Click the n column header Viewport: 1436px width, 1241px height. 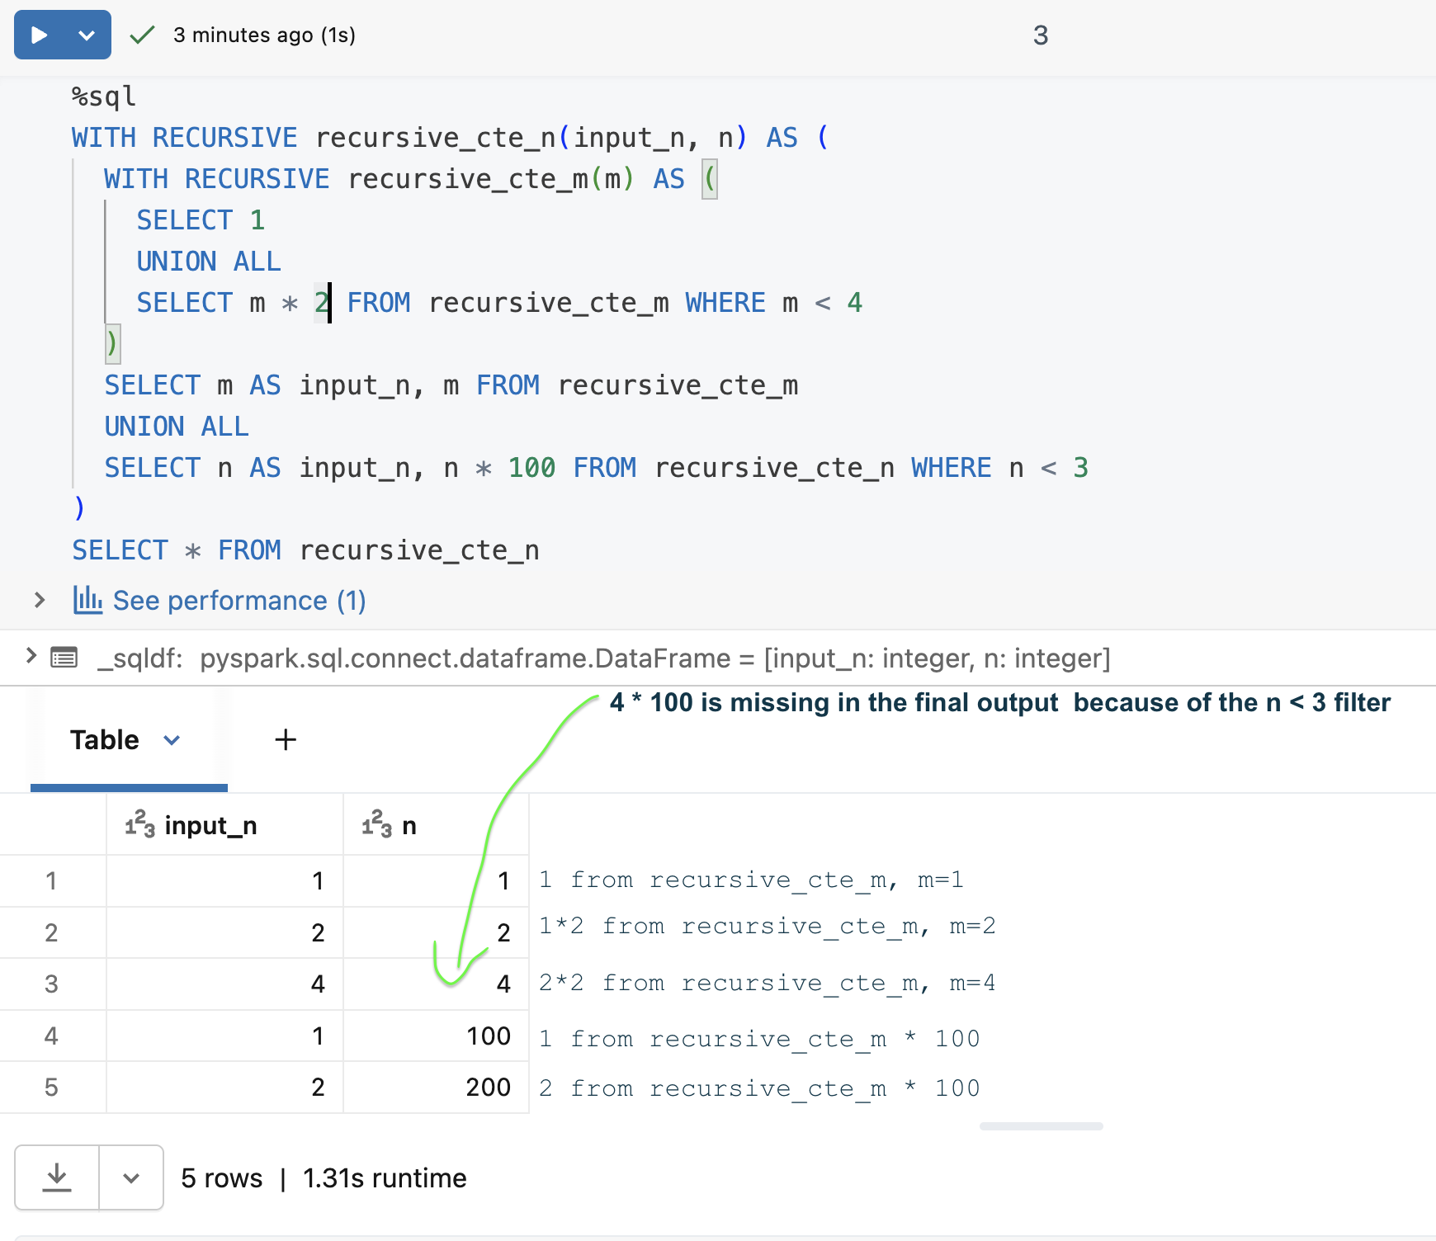(x=409, y=825)
